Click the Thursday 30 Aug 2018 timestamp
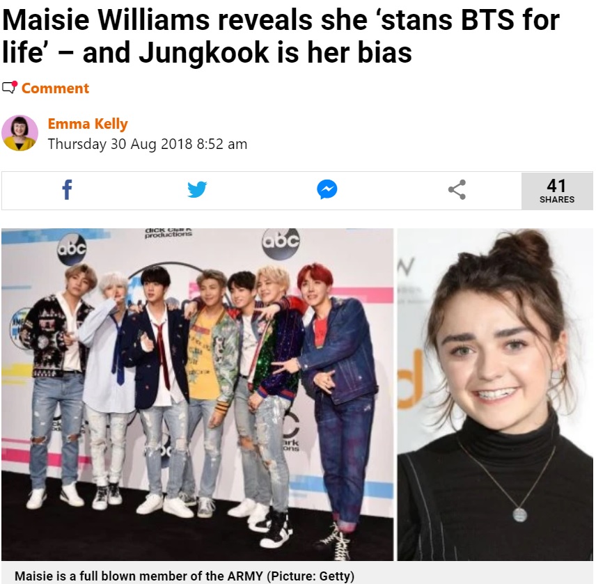The height and width of the screenshot is (584, 596). [x=148, y=144]
